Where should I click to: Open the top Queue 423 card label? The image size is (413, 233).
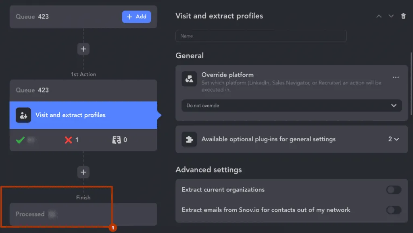pyautogui.click(x=32, y=17)
